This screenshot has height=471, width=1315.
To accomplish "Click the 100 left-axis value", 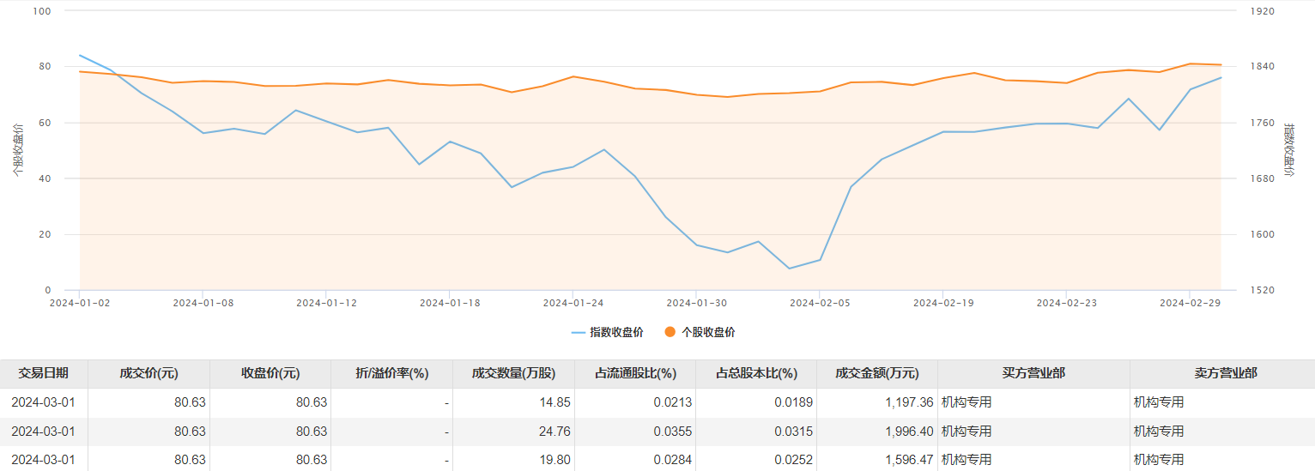I will point(43,11).
